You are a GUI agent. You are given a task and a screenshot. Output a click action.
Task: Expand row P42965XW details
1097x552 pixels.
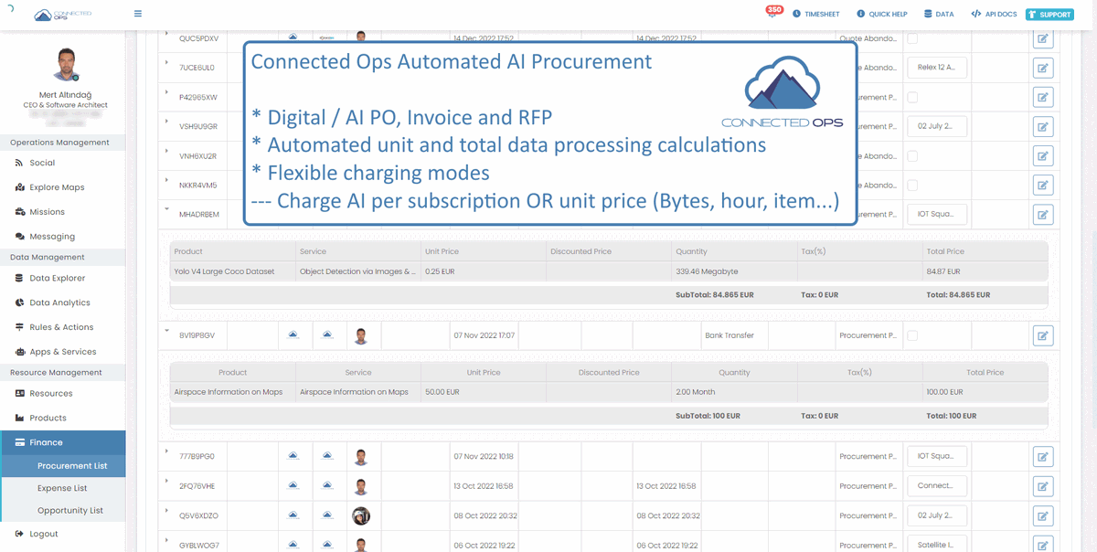166,92
